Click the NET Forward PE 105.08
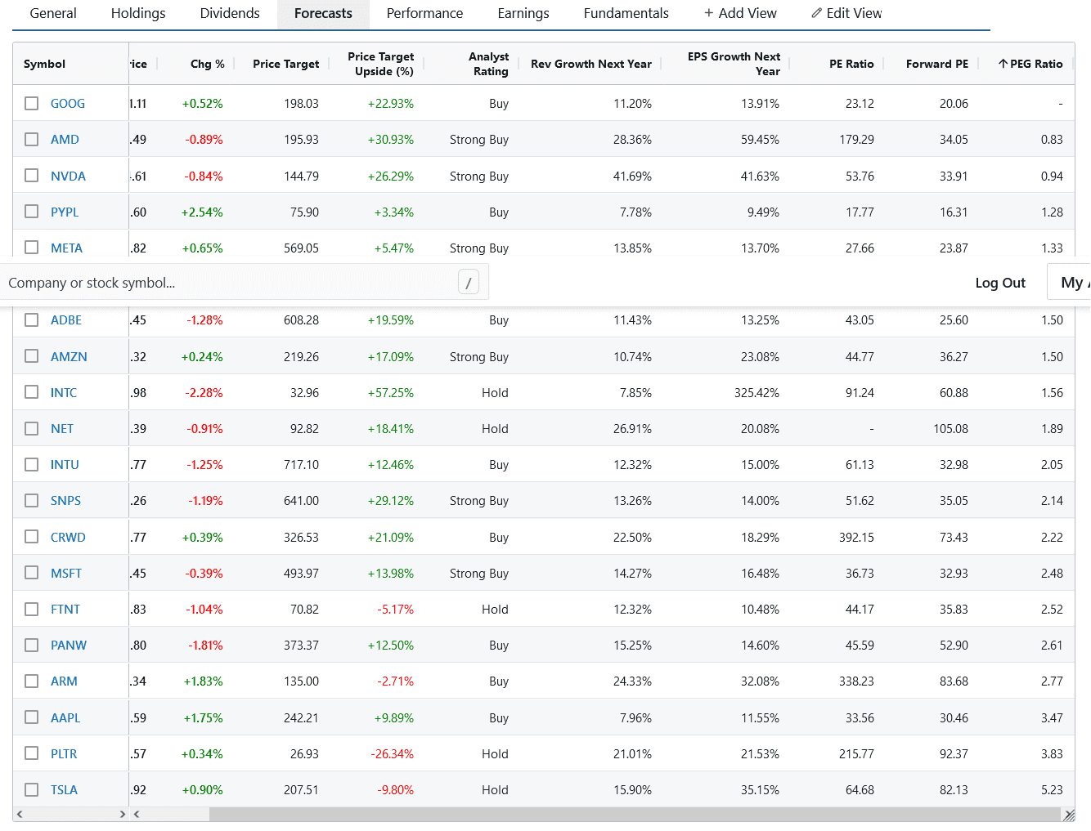 [950, 428]
